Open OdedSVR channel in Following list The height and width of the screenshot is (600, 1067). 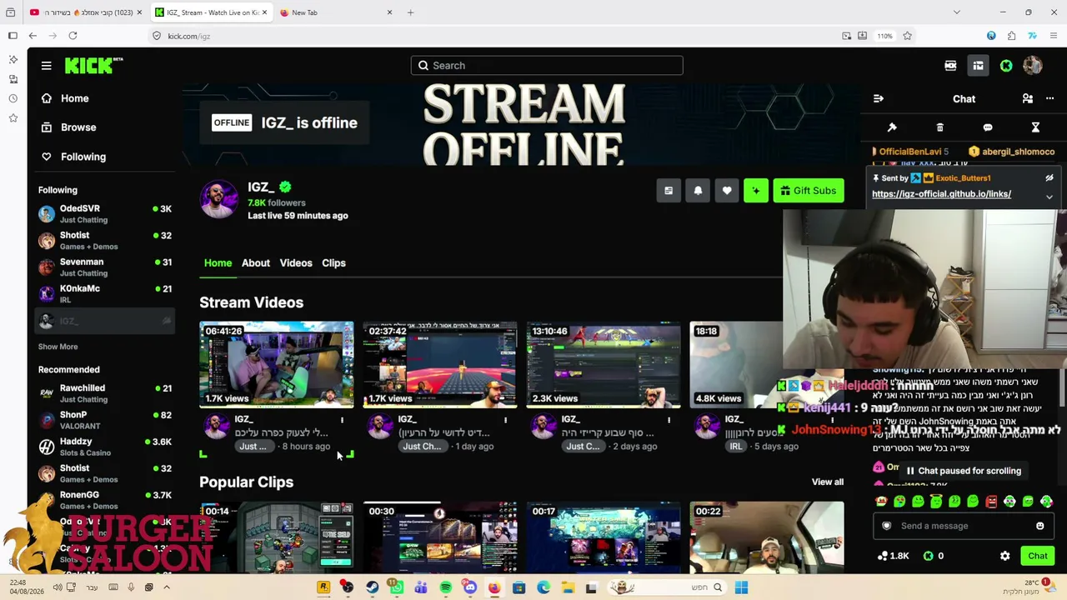[105, 214]
